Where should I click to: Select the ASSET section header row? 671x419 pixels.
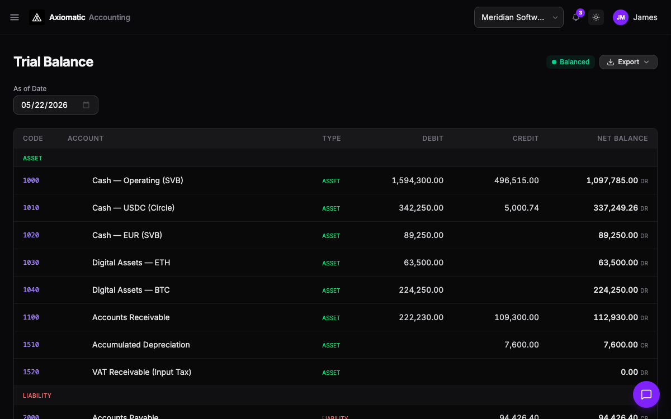[335, 158]
